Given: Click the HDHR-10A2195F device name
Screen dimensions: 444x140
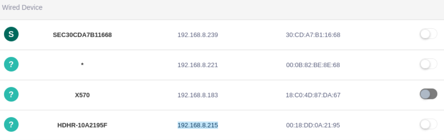Looking at the screenshot, I should coord(82,125).
